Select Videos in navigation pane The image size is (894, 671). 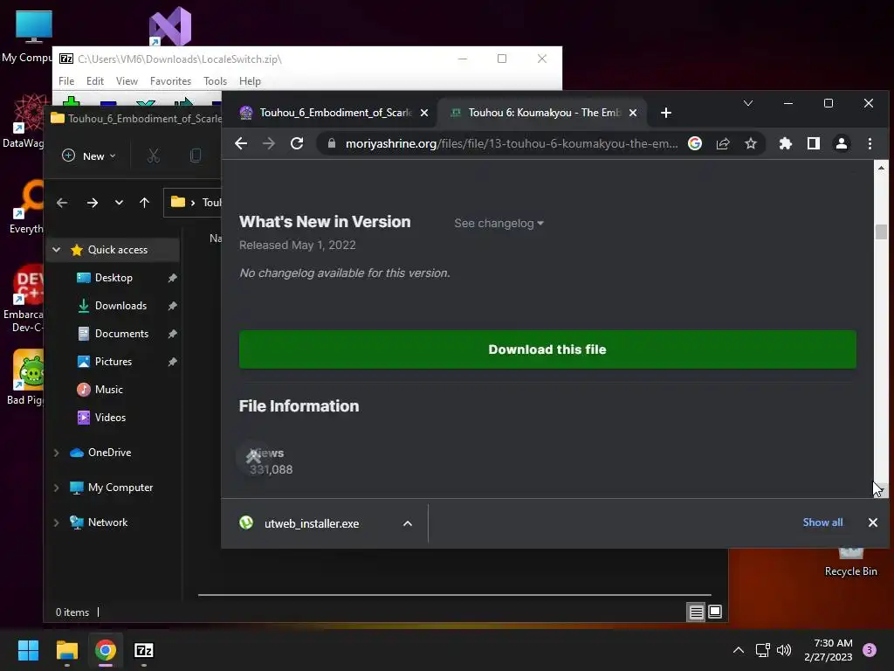point(110,418)
